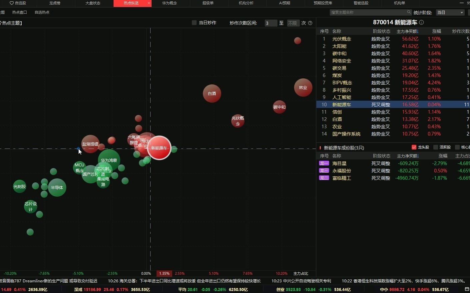Viewport: 470px width, 293px height.
Task: Sort theme list by 炒作次数 column
Action: [461, 31]
